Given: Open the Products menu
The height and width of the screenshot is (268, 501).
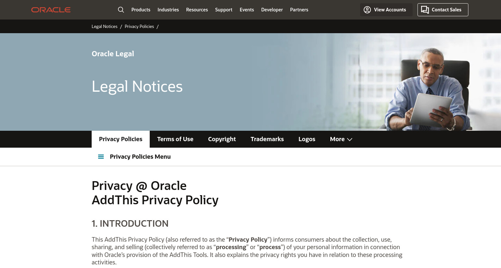Looking at the screenshot, I should (141, 10).
